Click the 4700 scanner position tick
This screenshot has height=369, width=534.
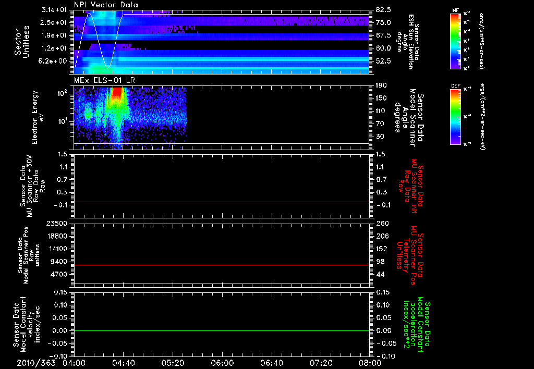pyautogui.click(x=58, y=274)
